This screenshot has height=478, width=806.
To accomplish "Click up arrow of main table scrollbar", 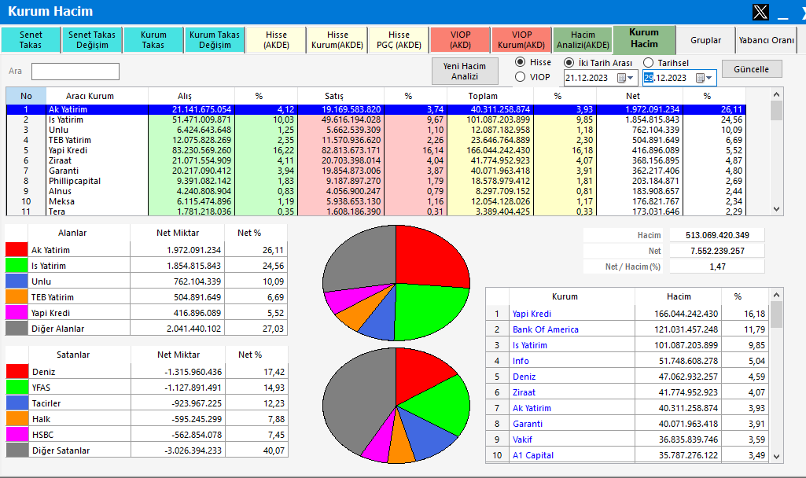I will (x=777, y=94).
